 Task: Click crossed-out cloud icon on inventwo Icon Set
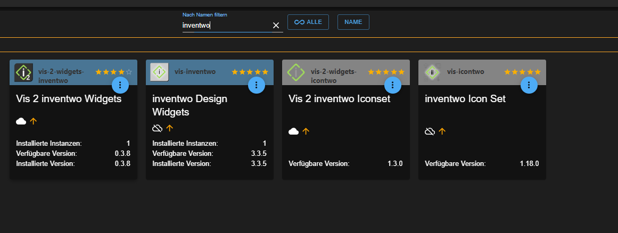(430, 131)
